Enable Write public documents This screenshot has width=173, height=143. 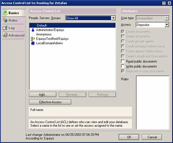tap(123, 66)
